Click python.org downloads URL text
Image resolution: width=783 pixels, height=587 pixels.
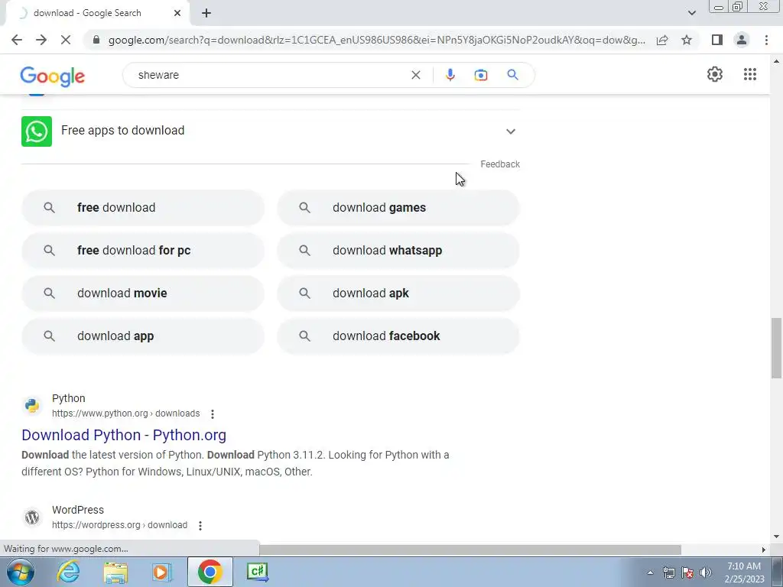pos(126,413)
